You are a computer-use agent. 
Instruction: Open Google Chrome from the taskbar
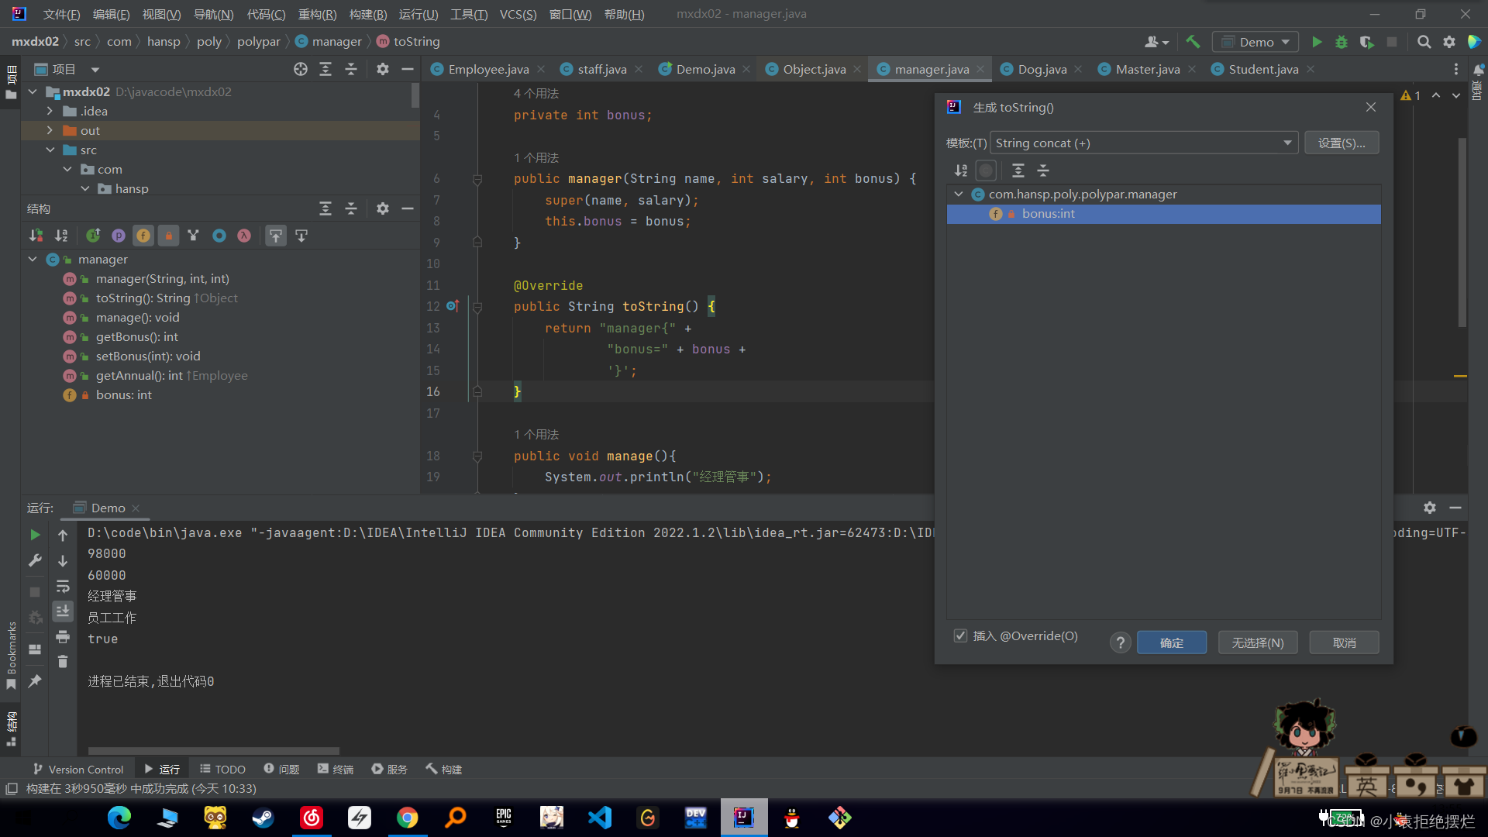[407, 818]
